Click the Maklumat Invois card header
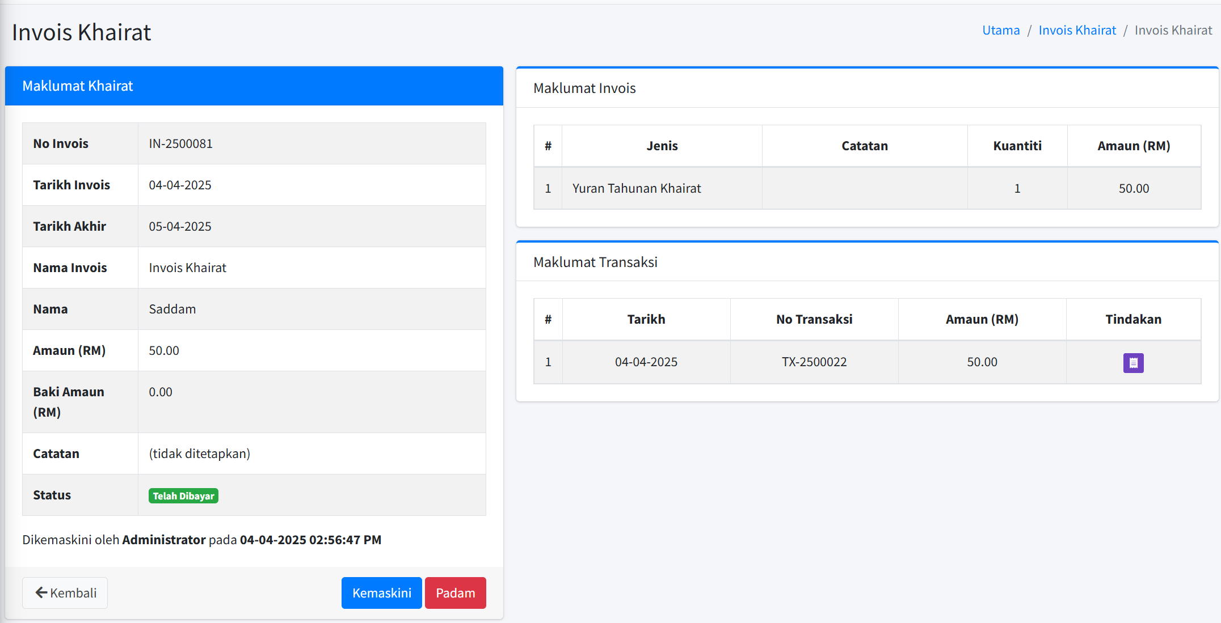This screenshot has width=1221, height=623. [584, 88]
